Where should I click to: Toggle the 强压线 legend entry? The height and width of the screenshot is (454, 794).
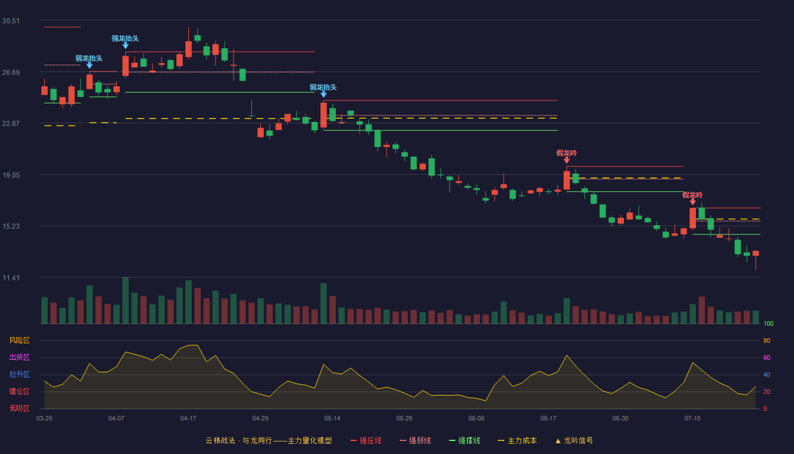click(x=366, y=440)
